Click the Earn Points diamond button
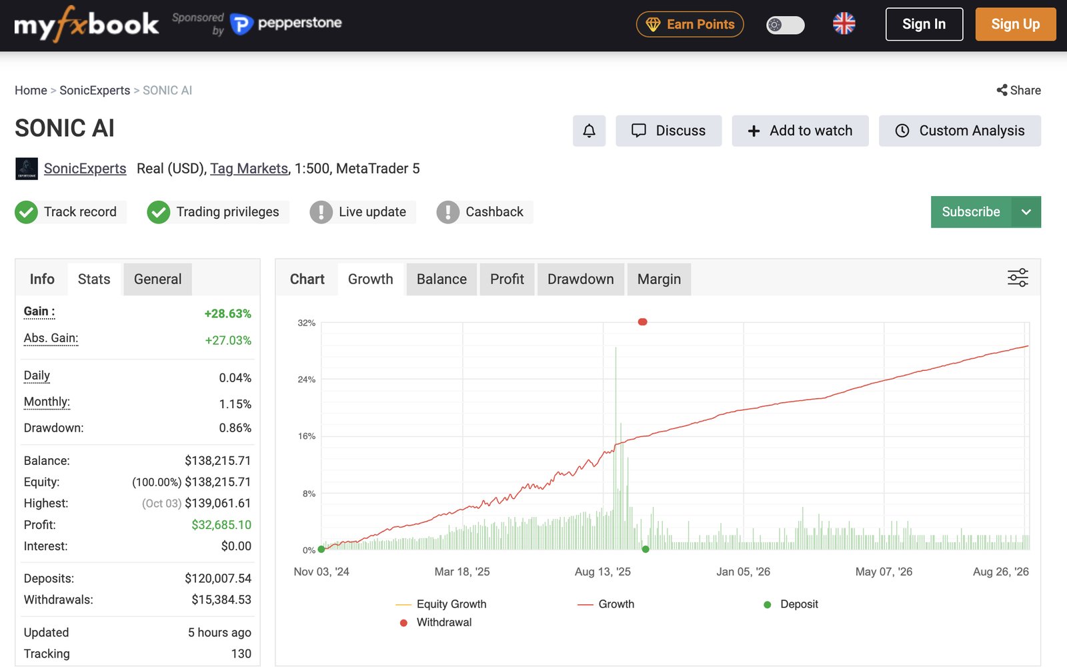 pos(690,25)
